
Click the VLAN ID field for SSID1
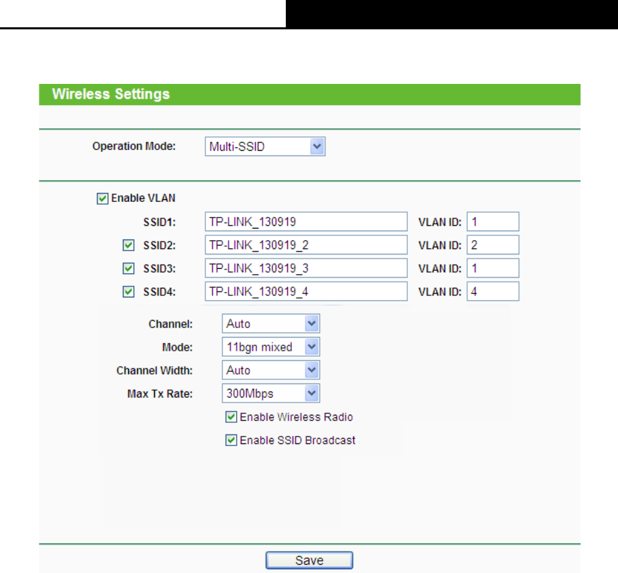click(493, 222)
